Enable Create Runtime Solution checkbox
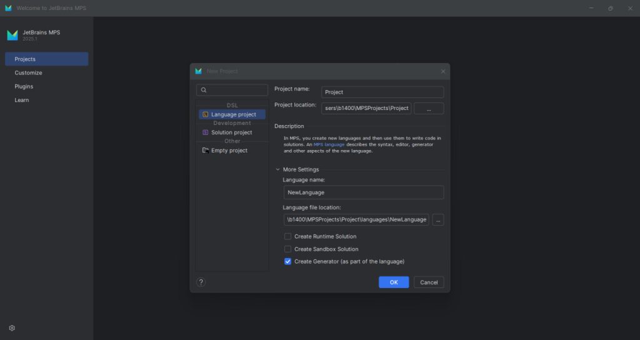Screen dimensions: 640x340 287,236
